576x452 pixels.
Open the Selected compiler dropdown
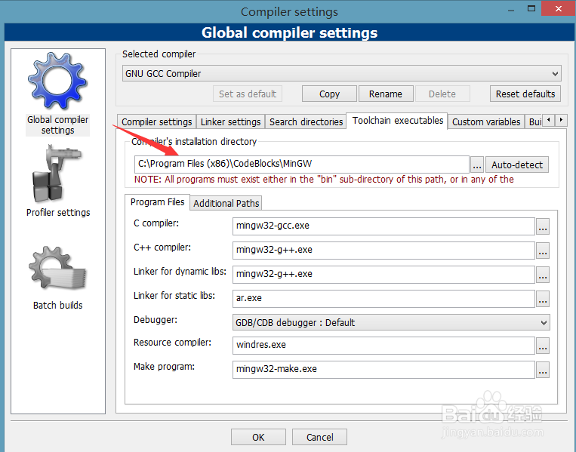[342, 73]
